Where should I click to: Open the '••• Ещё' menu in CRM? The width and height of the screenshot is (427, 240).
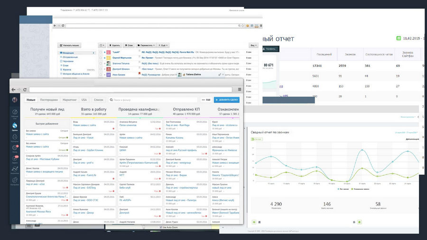pyautogui.click(x=206, y=100)
